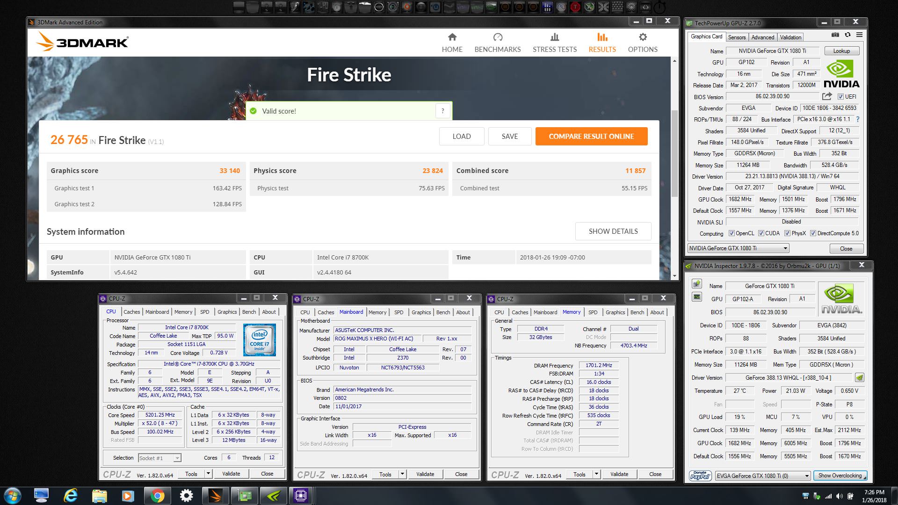Image resolution: width=898 pixels, height=505 pixels.
Task: Open the 3DMark taskbar icon
Action: click(215, 496)
